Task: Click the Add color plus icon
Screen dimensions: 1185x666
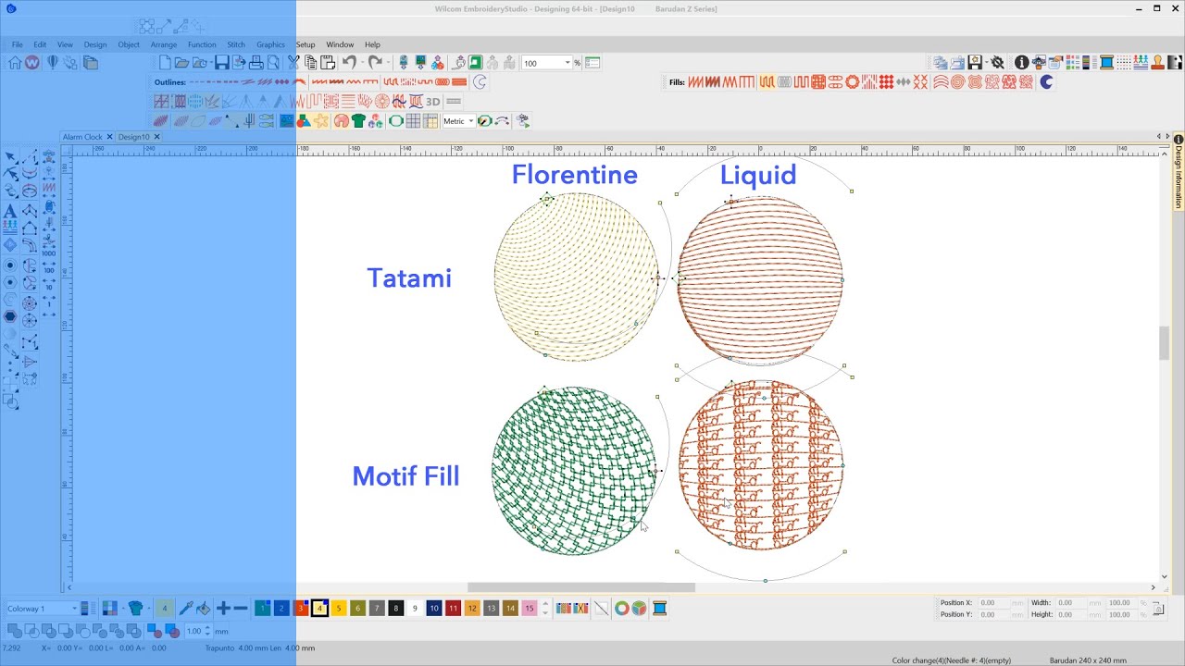Action: [x=223, y=608]
